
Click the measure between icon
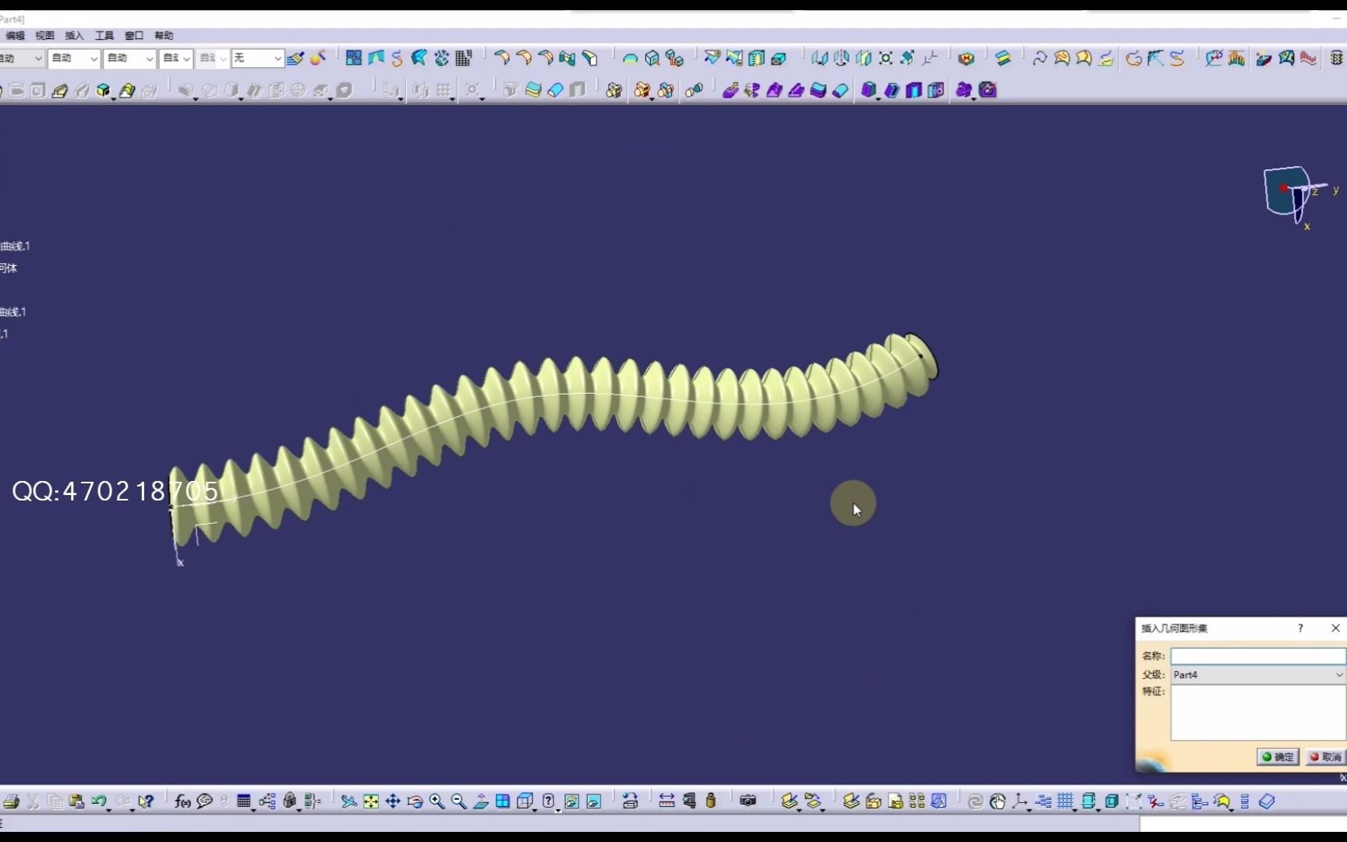tap(666, 801)
